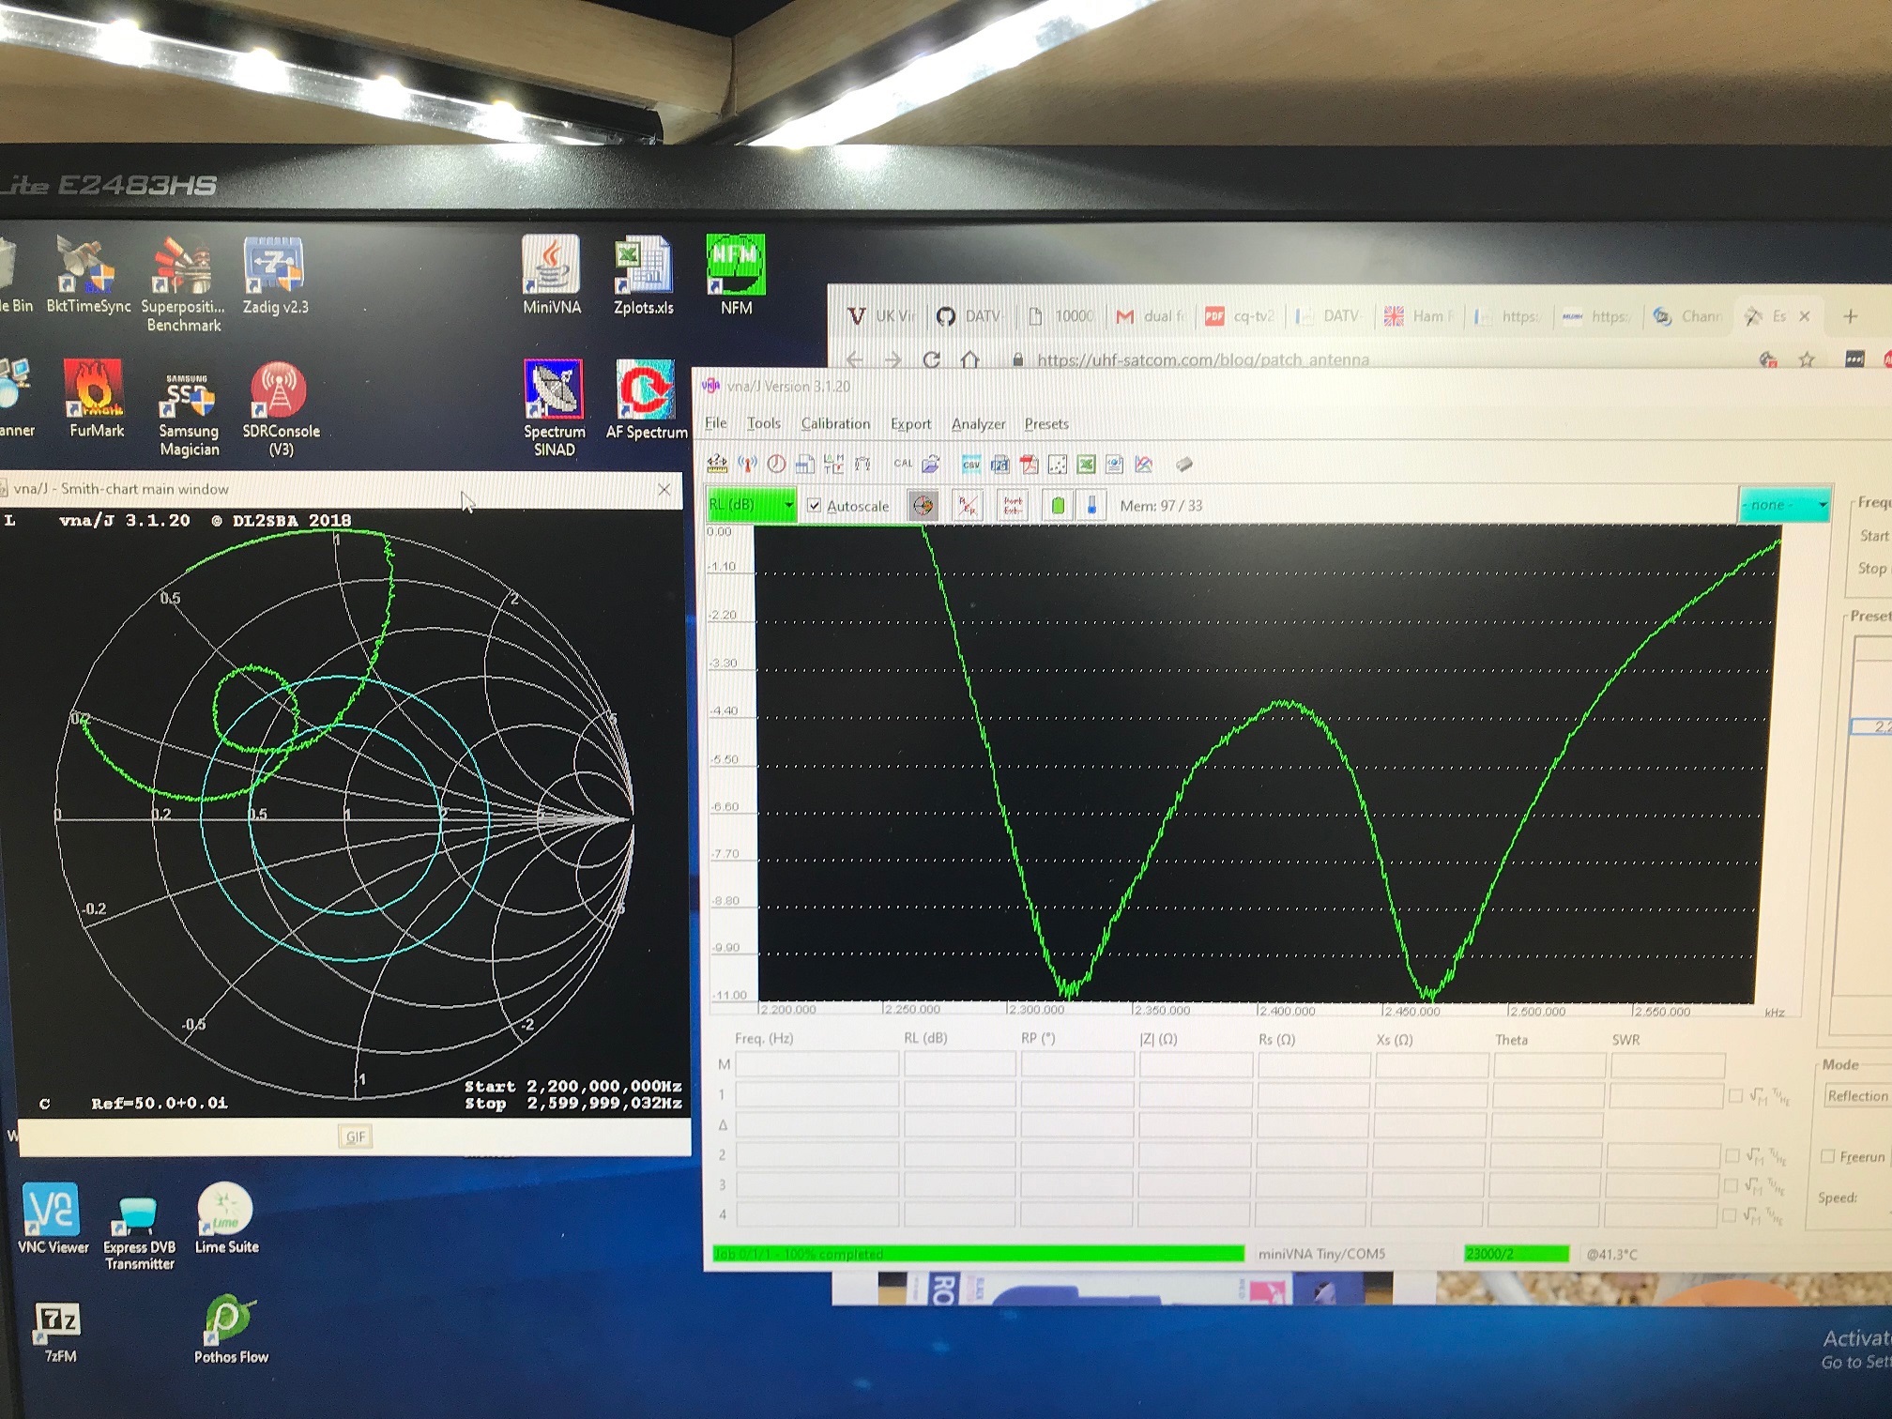
Task: Toggle the Smith chart display button
Action: [x=923, y=506]
